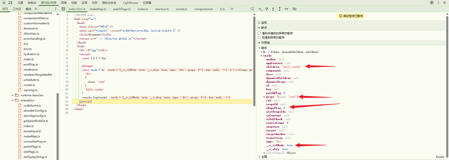Collapse the vnode object
Screen dimensions: 449x160
(261, 55)
